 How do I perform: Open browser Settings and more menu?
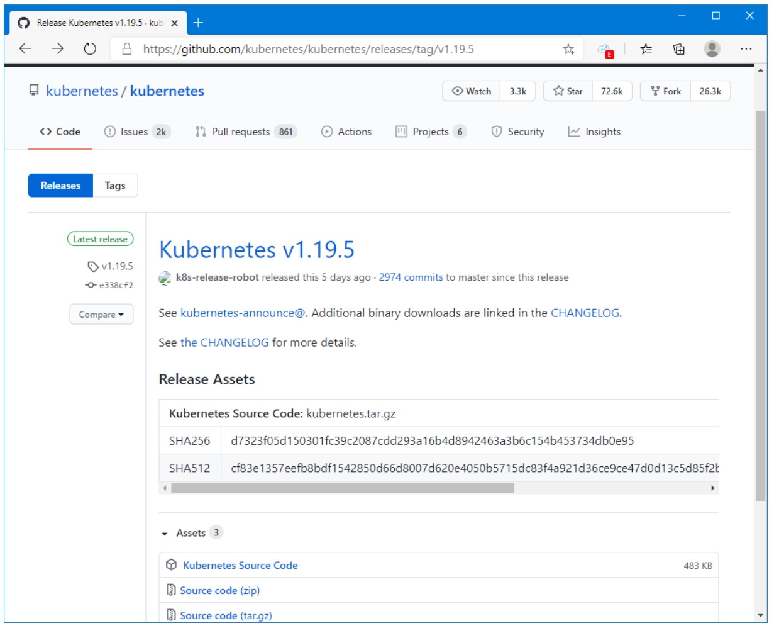pyautogui.click(x=746, y=49)
